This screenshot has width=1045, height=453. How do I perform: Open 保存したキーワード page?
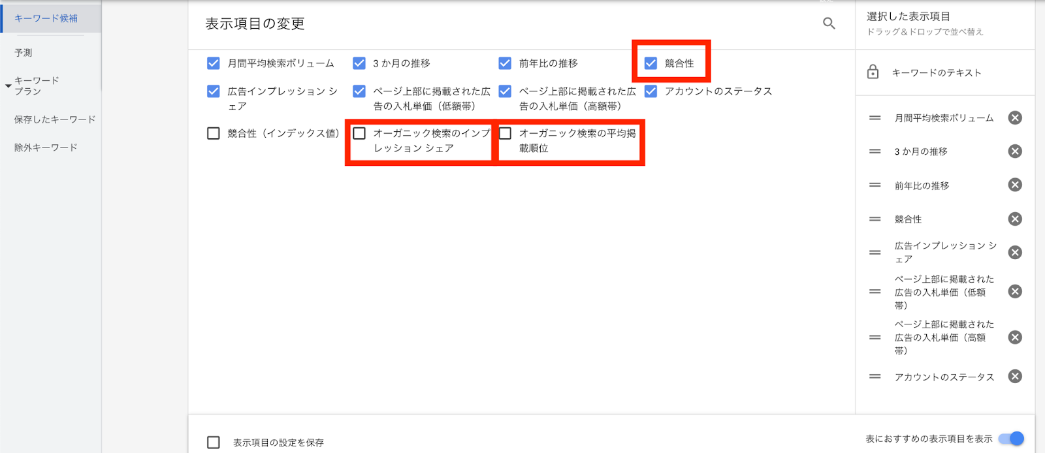(x=55, y=119)
